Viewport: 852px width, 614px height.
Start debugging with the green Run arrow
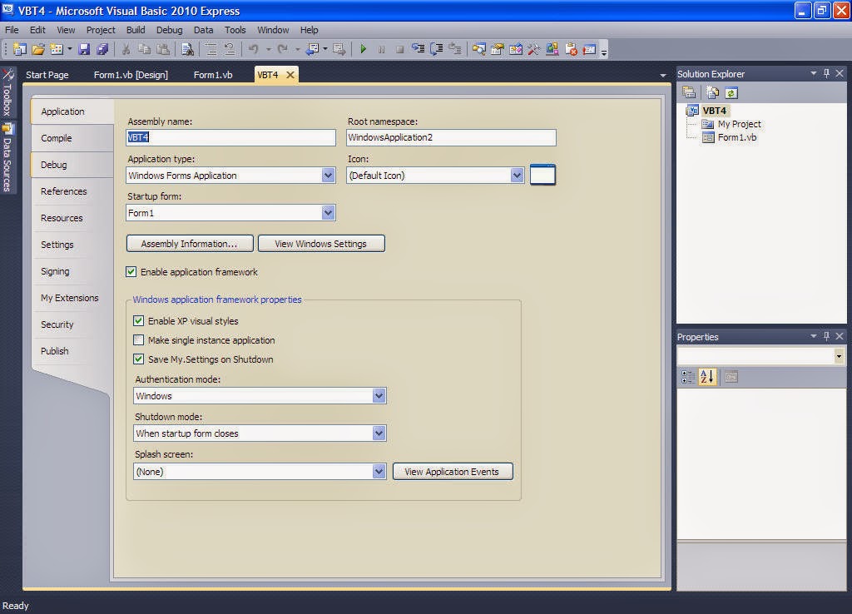[364, 48]
